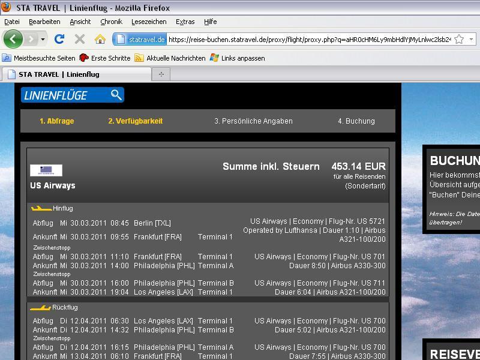
Task: Click the US Airways airline name
Action: pos(53,185)
